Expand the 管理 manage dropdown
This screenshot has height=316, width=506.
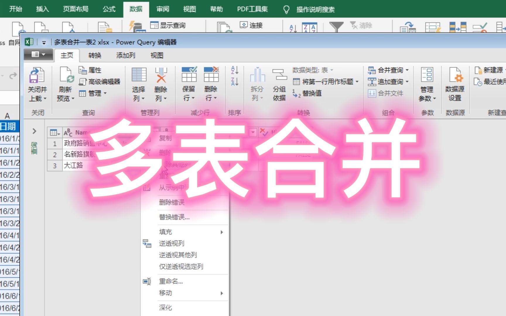coord(105,93)
